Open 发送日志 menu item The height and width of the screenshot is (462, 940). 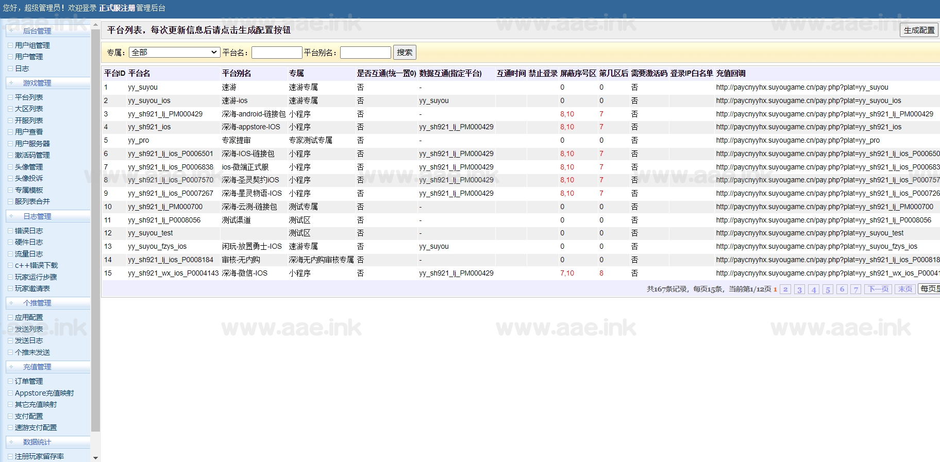pos(29,340)
